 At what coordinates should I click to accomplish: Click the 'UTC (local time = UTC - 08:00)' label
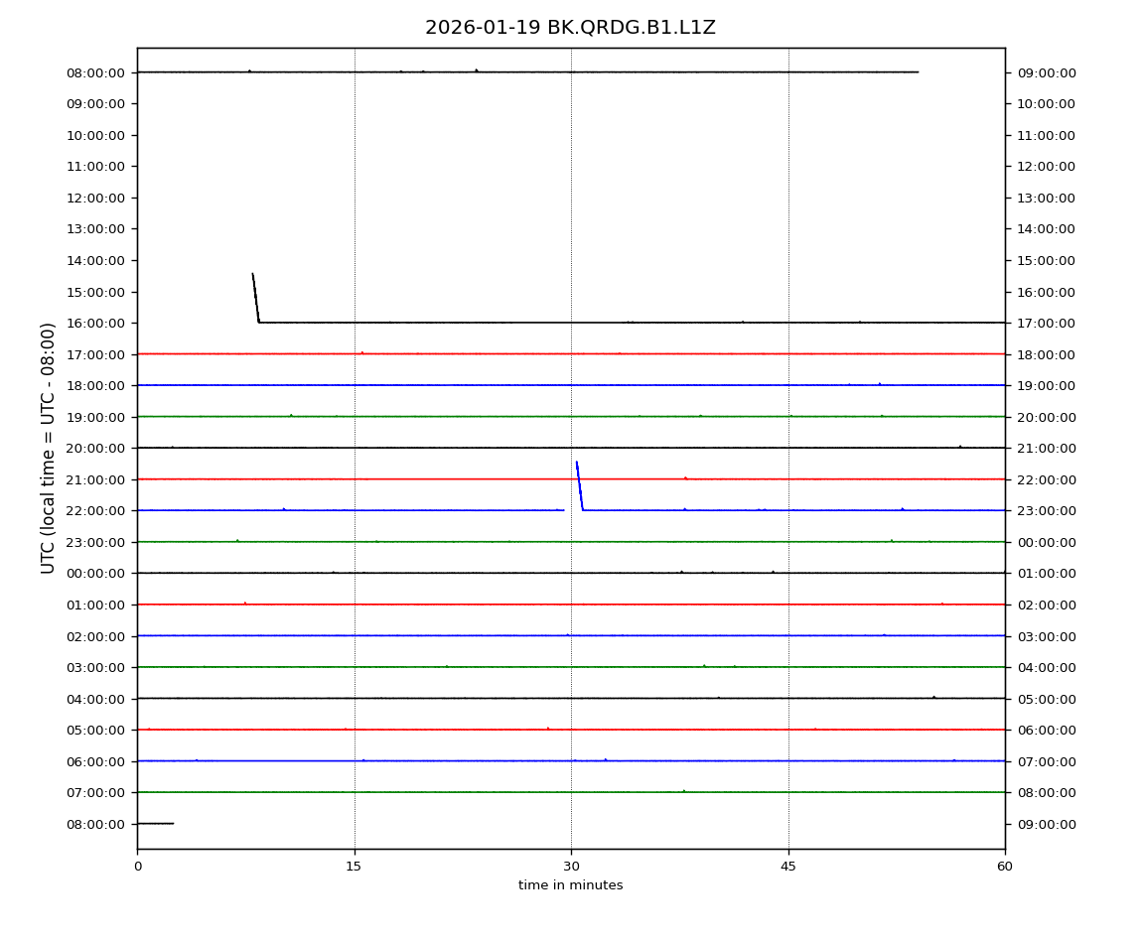click(x=49, y=448)
